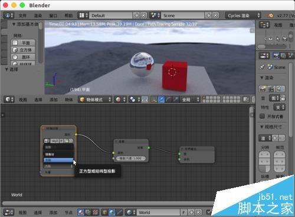Toggle outliner visibility eye icon
The image size is (295, 217).
click(x=271, y=39)
